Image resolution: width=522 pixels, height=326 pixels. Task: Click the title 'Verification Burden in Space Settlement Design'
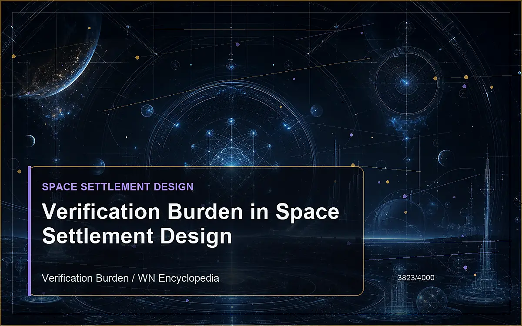(191, 224)
